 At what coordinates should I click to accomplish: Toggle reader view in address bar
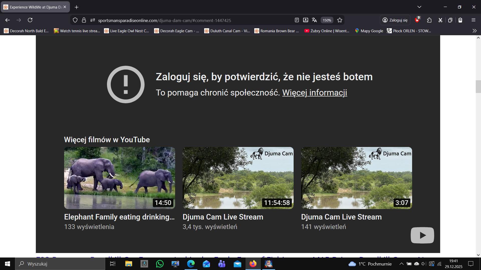[297, 20]
